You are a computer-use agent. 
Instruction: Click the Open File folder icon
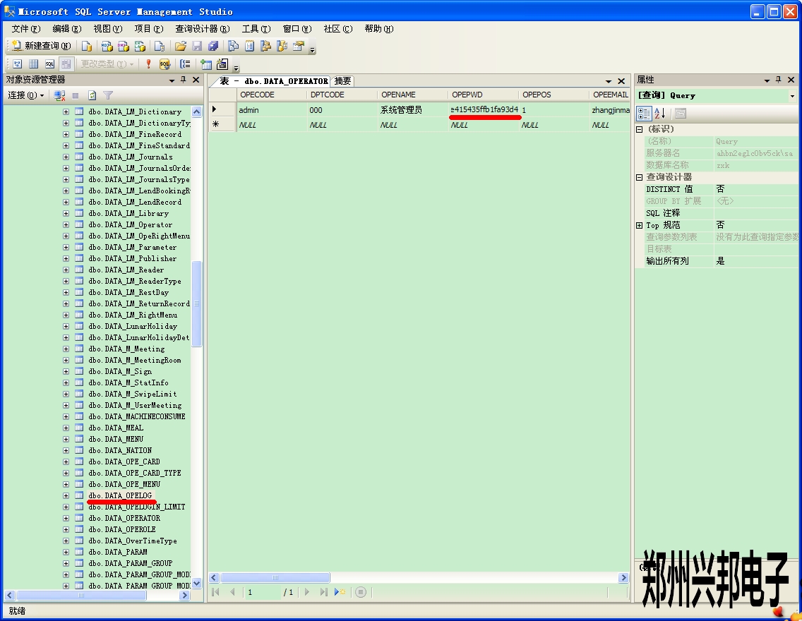180,47
